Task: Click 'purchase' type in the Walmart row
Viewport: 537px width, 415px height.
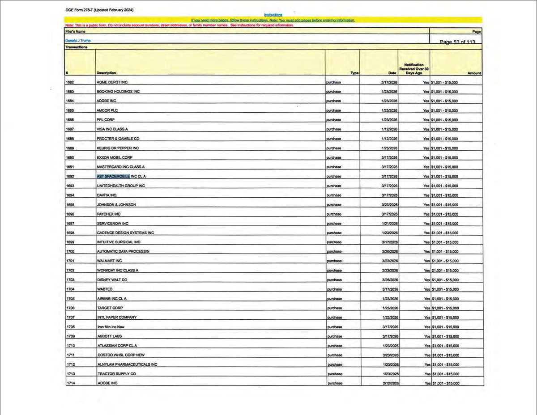Action: click(x=334, y=261)
